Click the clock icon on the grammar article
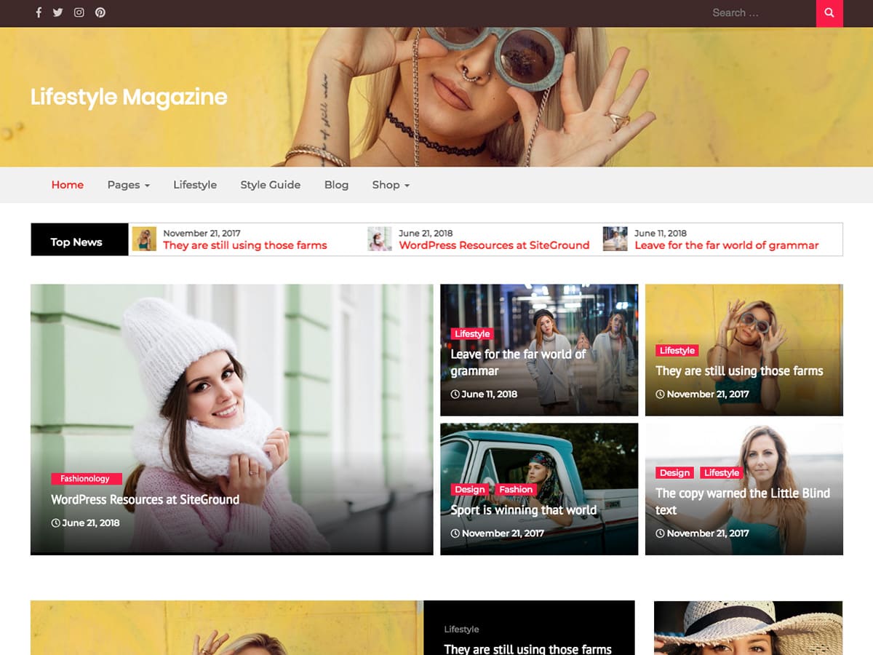This screenshot has height=655, width=873. [x=454, y=394]
